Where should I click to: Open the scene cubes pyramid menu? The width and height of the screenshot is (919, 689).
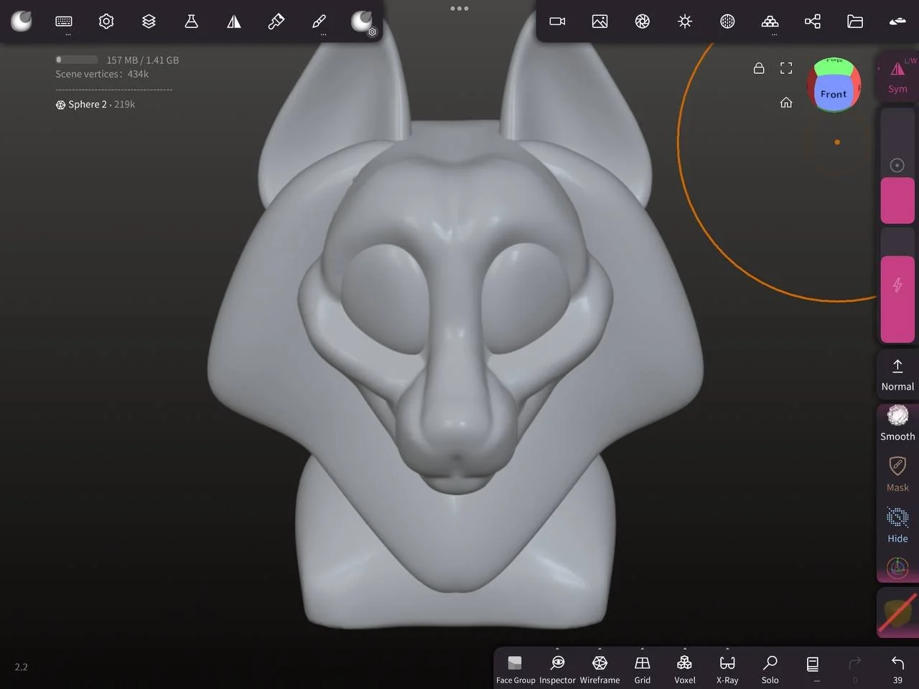770,22
